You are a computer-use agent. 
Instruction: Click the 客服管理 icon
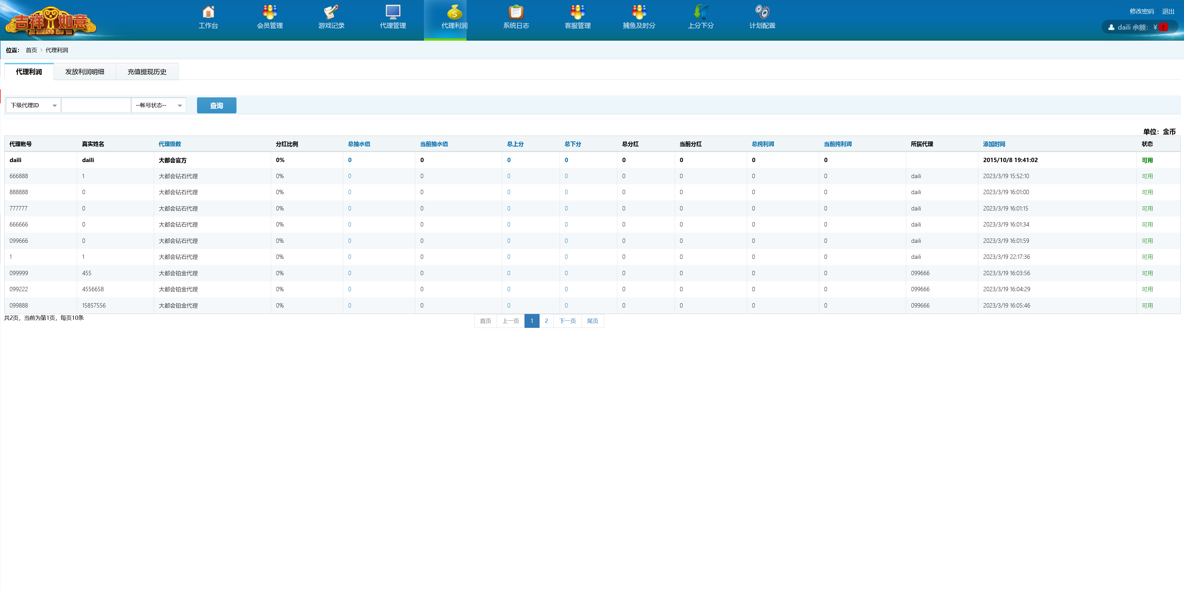(577, 12)
